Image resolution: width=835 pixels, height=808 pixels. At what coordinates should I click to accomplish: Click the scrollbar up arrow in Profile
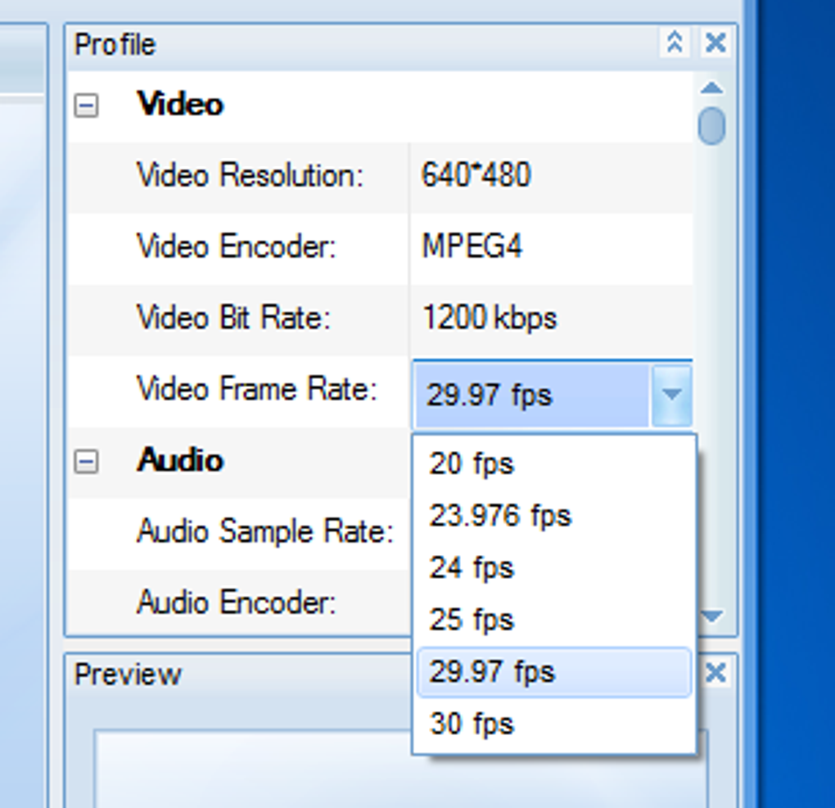pyautogui.click(x=711, y=88)
